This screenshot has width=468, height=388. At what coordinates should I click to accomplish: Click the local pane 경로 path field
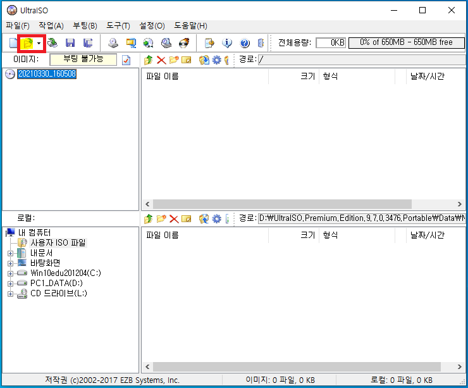[362, 218]
